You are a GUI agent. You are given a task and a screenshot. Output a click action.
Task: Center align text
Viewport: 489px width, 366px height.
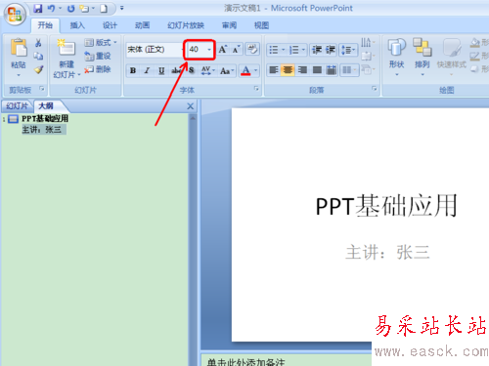288,70
